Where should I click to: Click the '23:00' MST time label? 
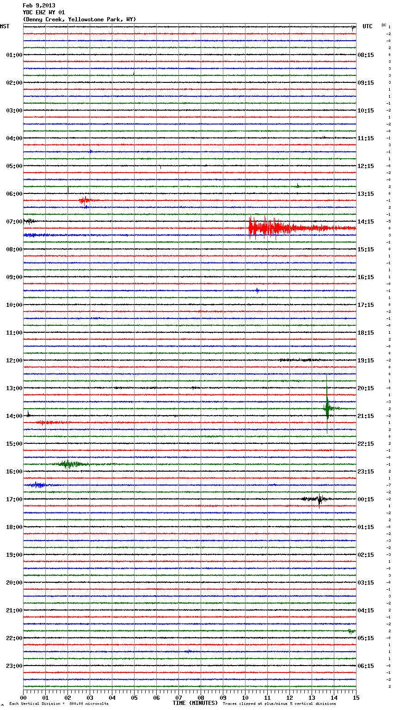[14, 666]
